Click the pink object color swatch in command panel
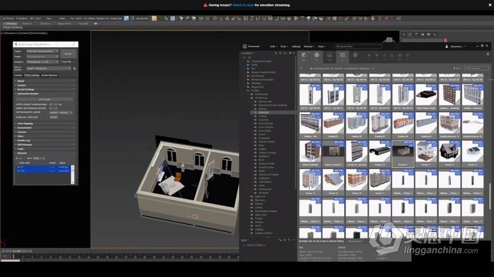Screen dimensions: 494x277 point(446,40)
